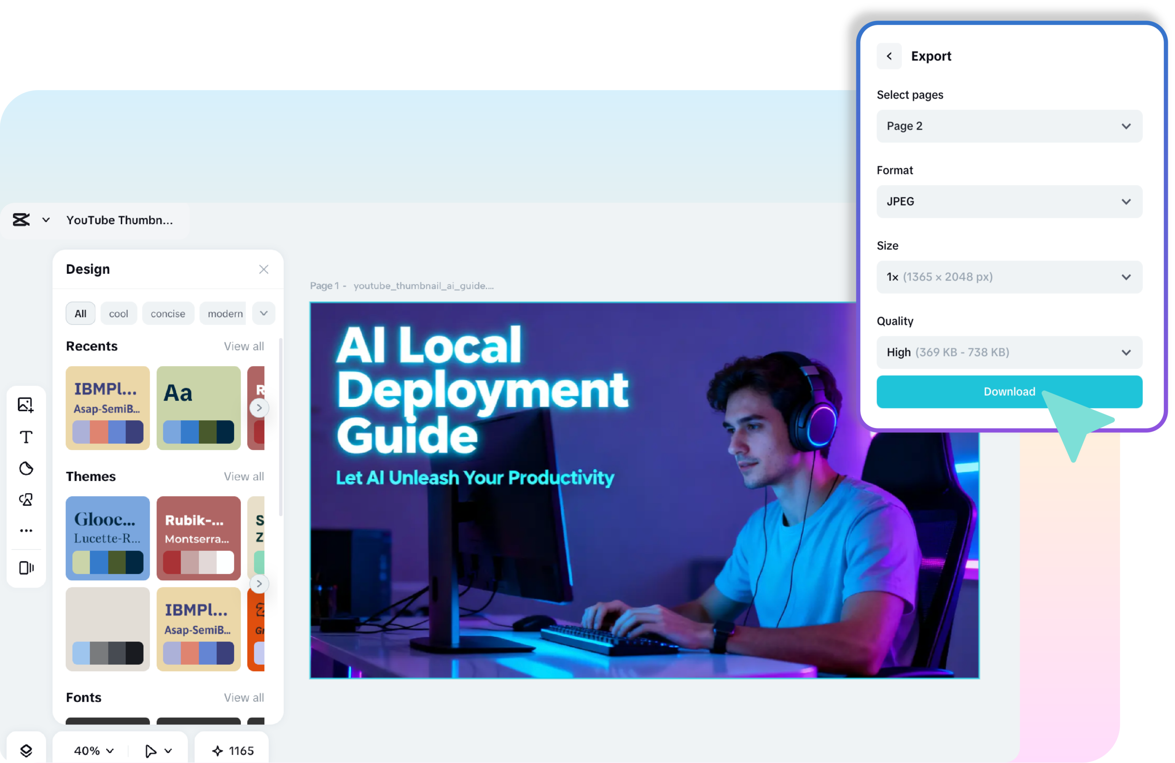The image size is (1175, 763).
Task: Expand the 40% zoom level dropdown
Action: tap(94, 751)
